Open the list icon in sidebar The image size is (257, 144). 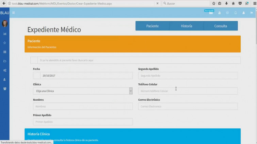(x=5, y=52)
